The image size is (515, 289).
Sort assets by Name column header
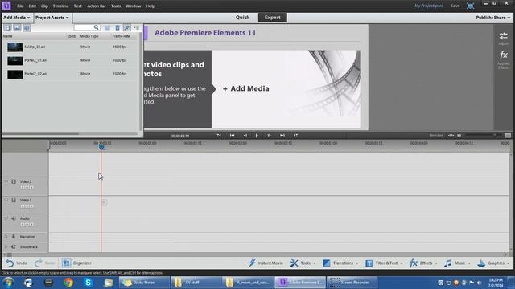[7, 36]
